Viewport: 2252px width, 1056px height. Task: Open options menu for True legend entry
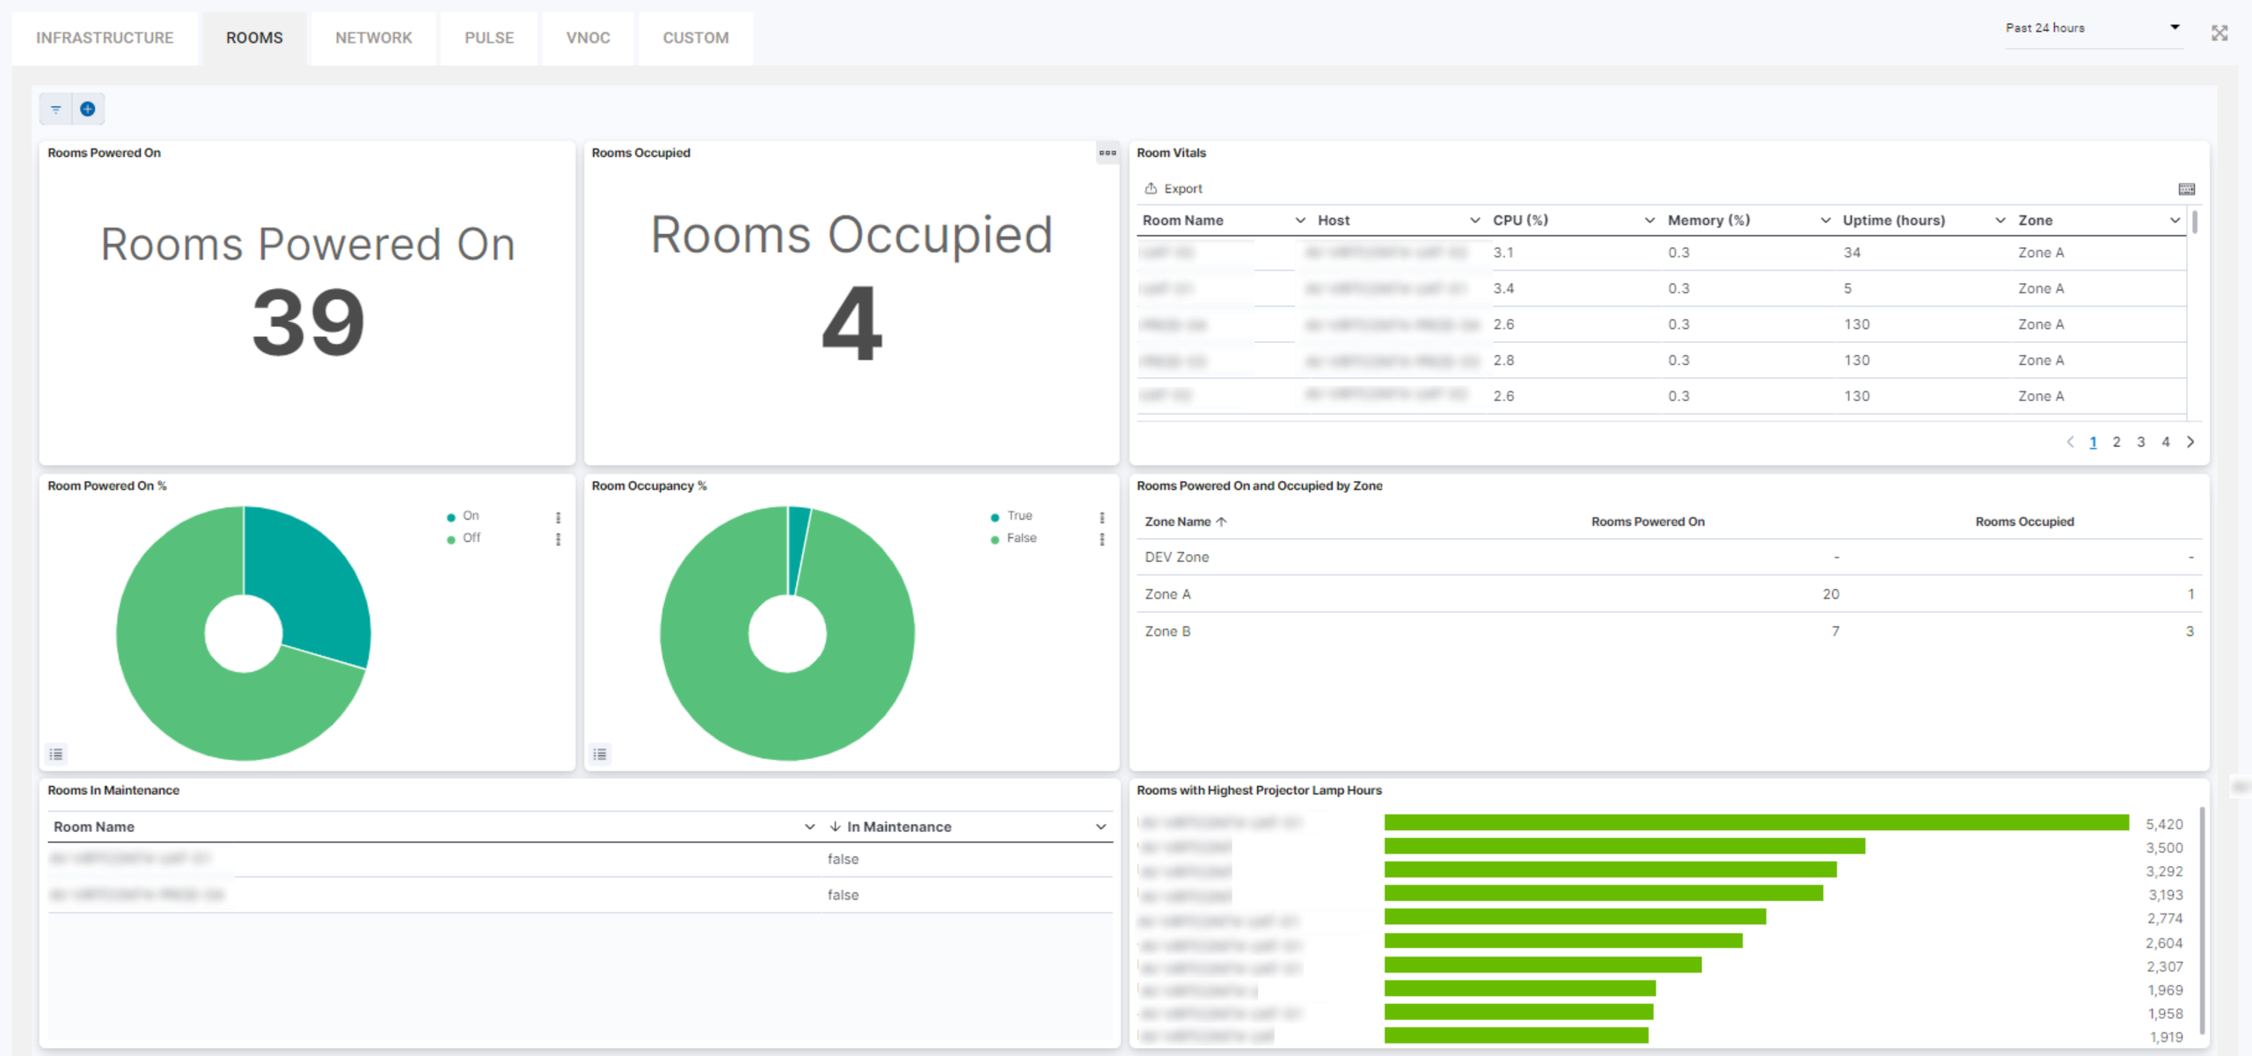(1101, 517)
